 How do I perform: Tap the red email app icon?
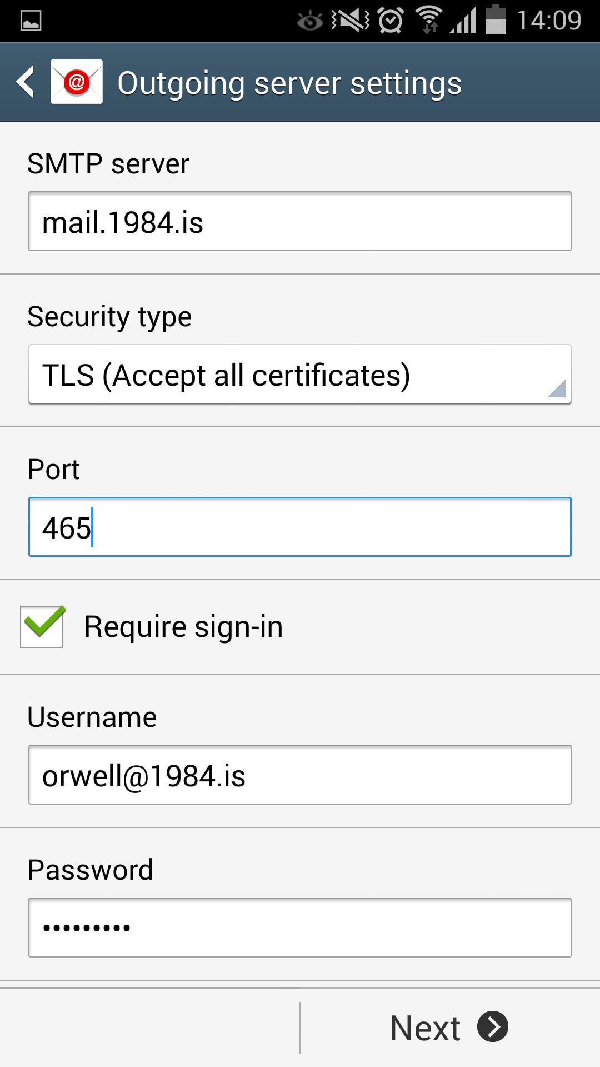[77, 82]
